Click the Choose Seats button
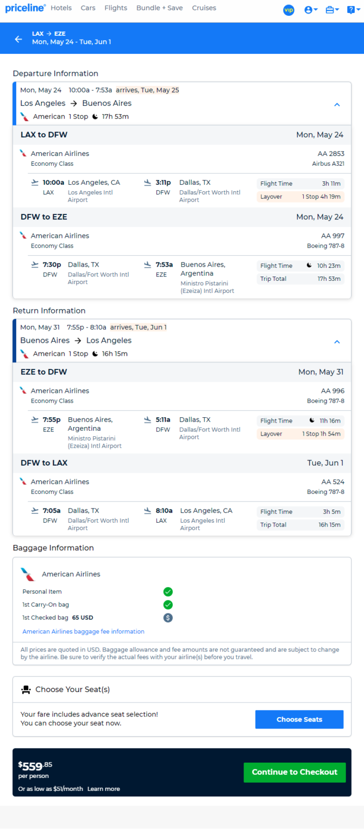The image size is (364, 829). pos(299,719)
